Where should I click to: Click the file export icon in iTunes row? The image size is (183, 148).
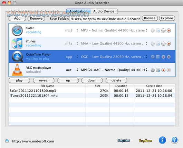click(x=158, y=44)
